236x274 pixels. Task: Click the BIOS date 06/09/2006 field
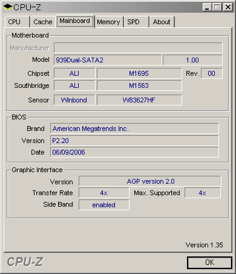point(134,152)
